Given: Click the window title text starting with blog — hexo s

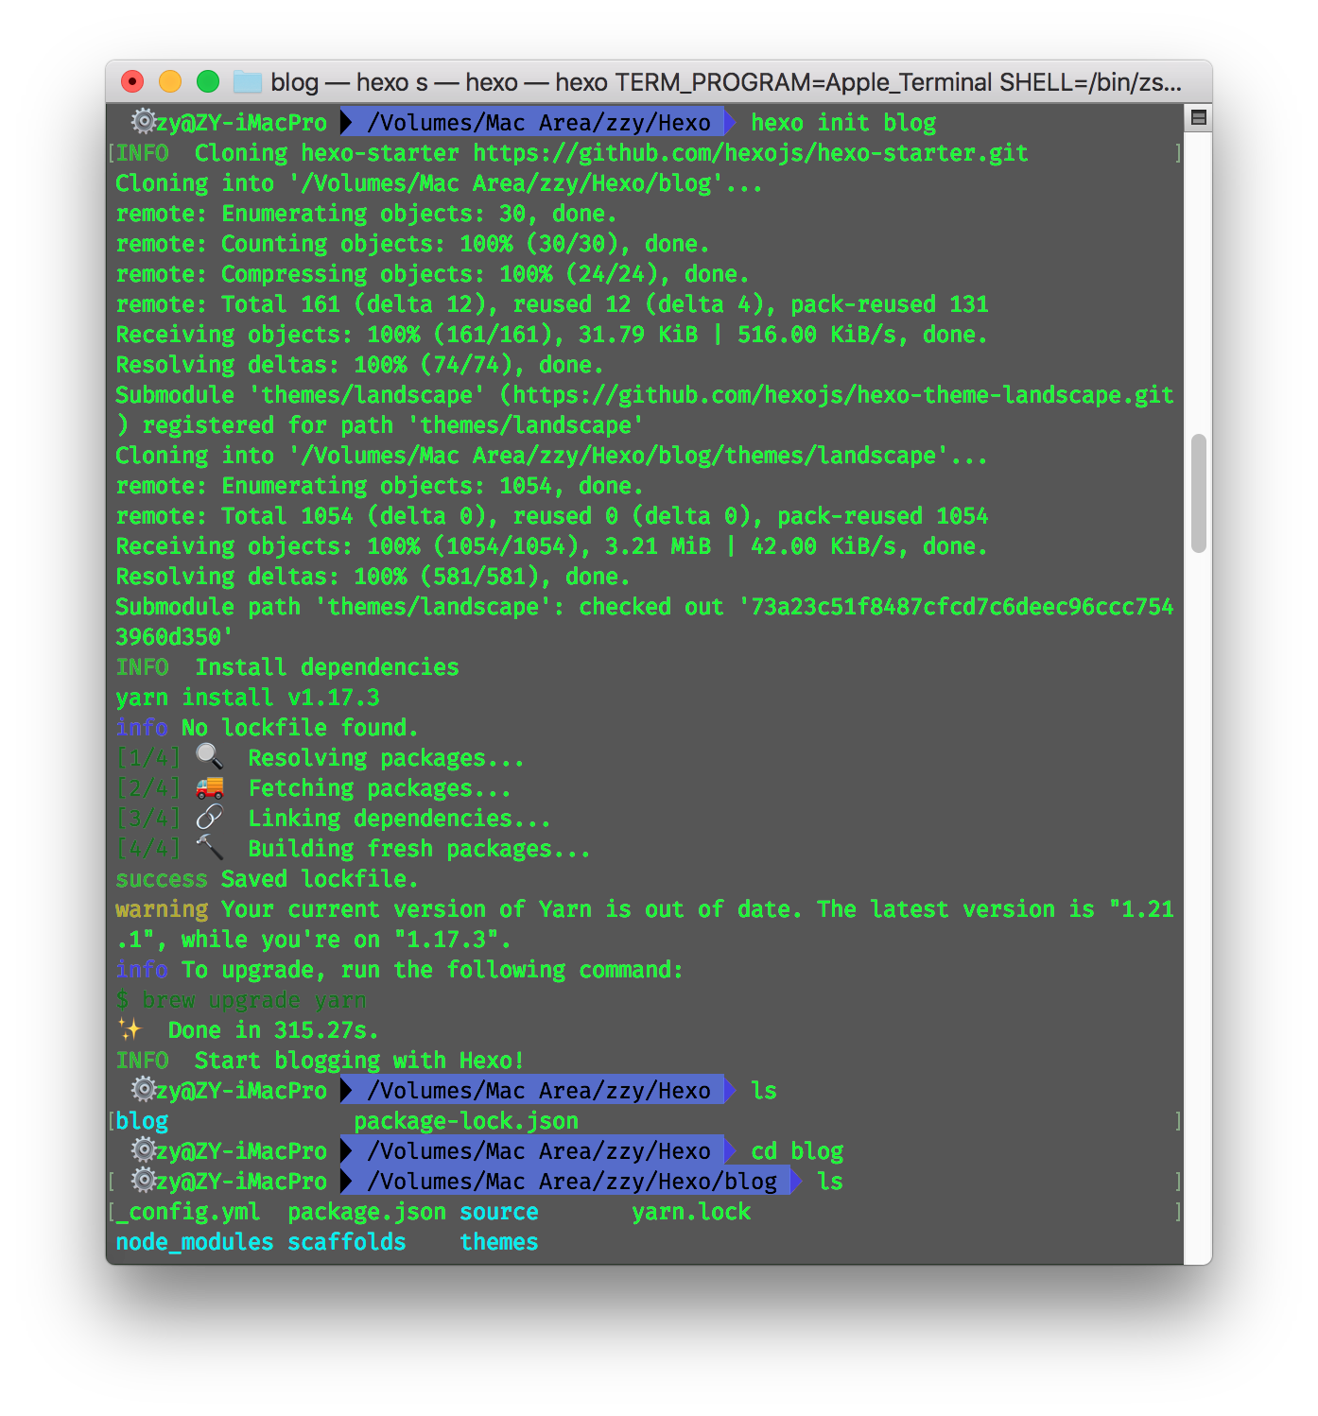Looking at the screenshot, I should tap(726, 82).
